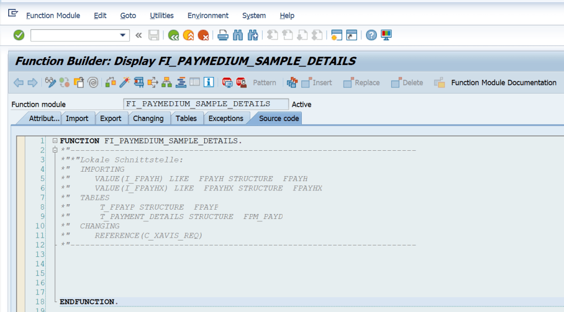
Task: Open the Function Module menu
Action: [53, 15]
